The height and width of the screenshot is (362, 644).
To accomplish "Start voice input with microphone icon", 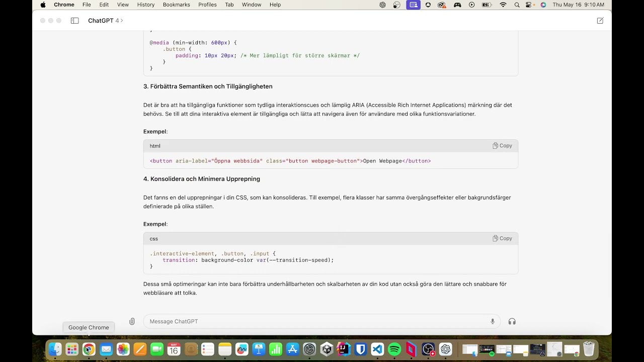I will 493,321.
